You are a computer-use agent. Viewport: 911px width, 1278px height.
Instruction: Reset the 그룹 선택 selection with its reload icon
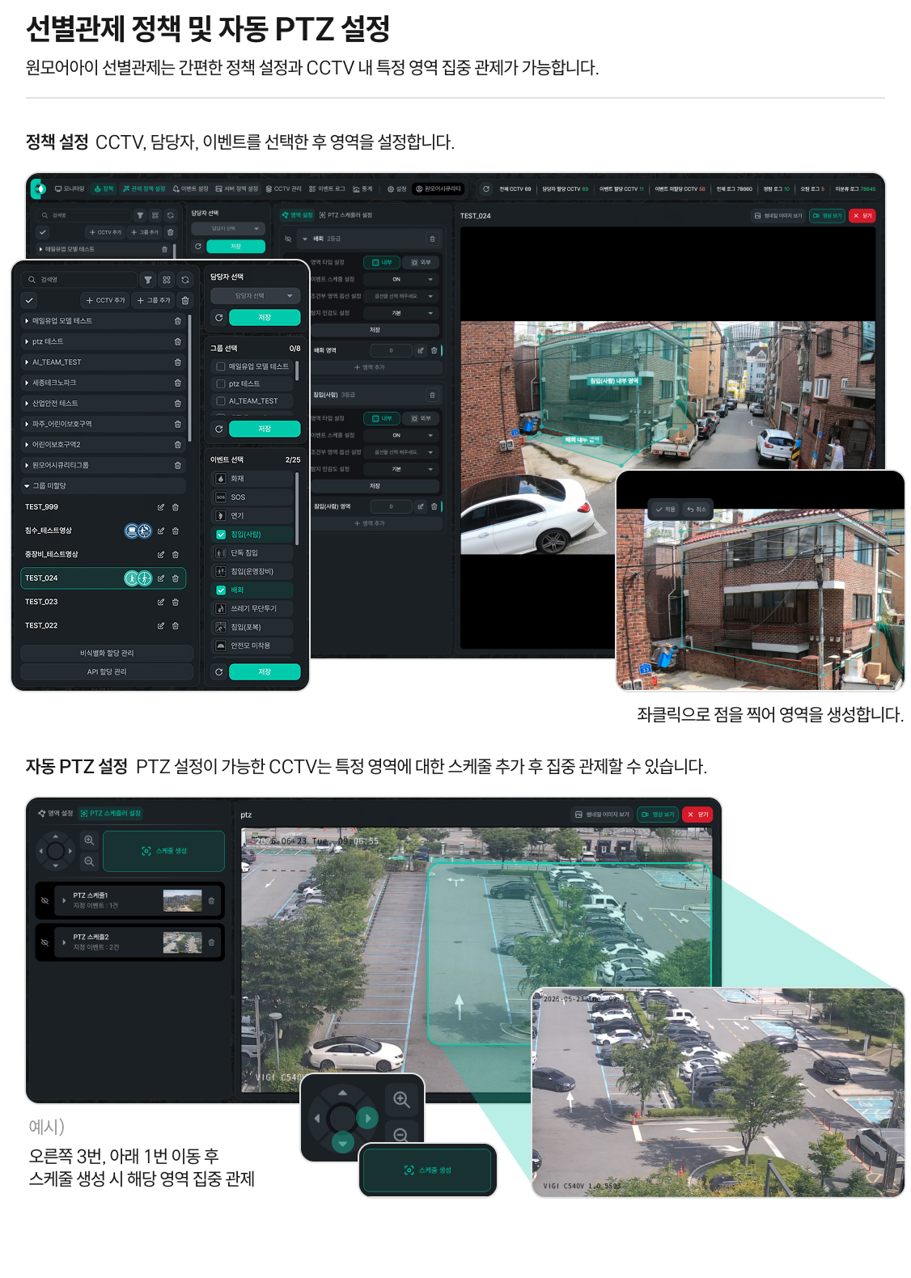point(218,429)
